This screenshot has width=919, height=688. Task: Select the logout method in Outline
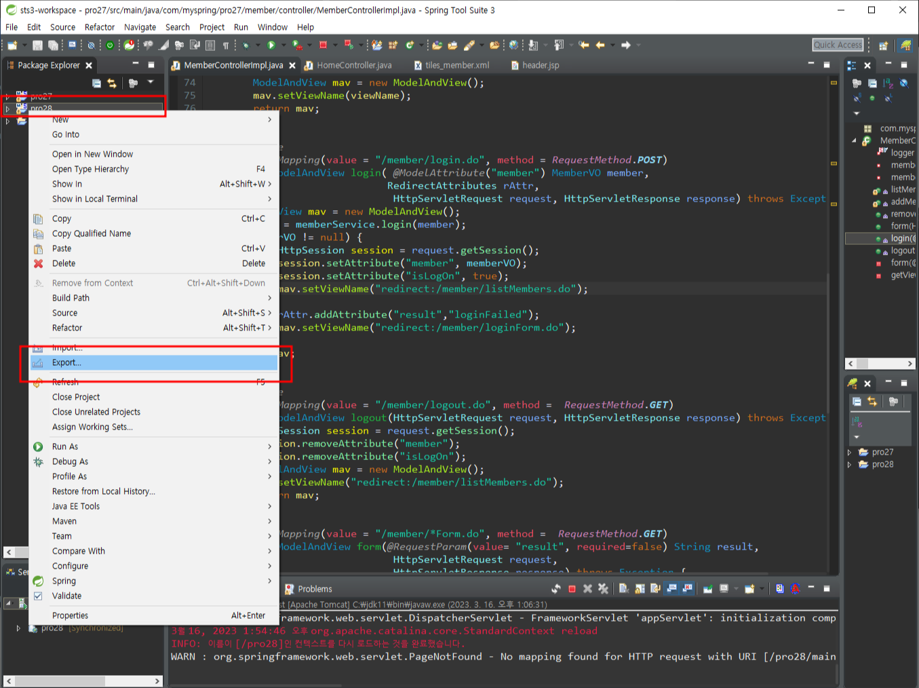pos(903,250)
